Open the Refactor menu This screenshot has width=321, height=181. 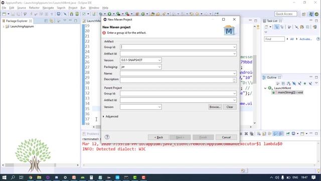point(34,8)
